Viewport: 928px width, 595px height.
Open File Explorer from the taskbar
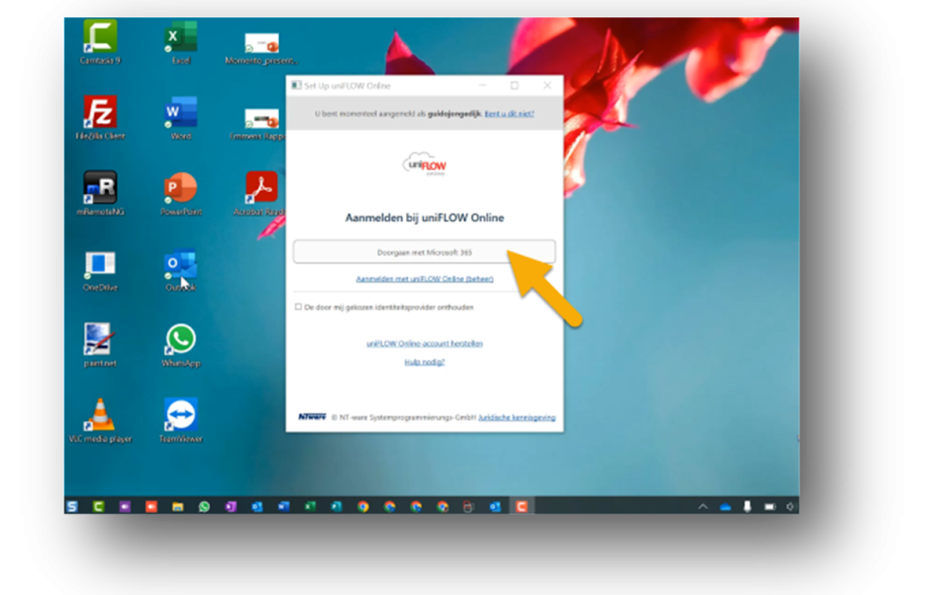[178, 506]
